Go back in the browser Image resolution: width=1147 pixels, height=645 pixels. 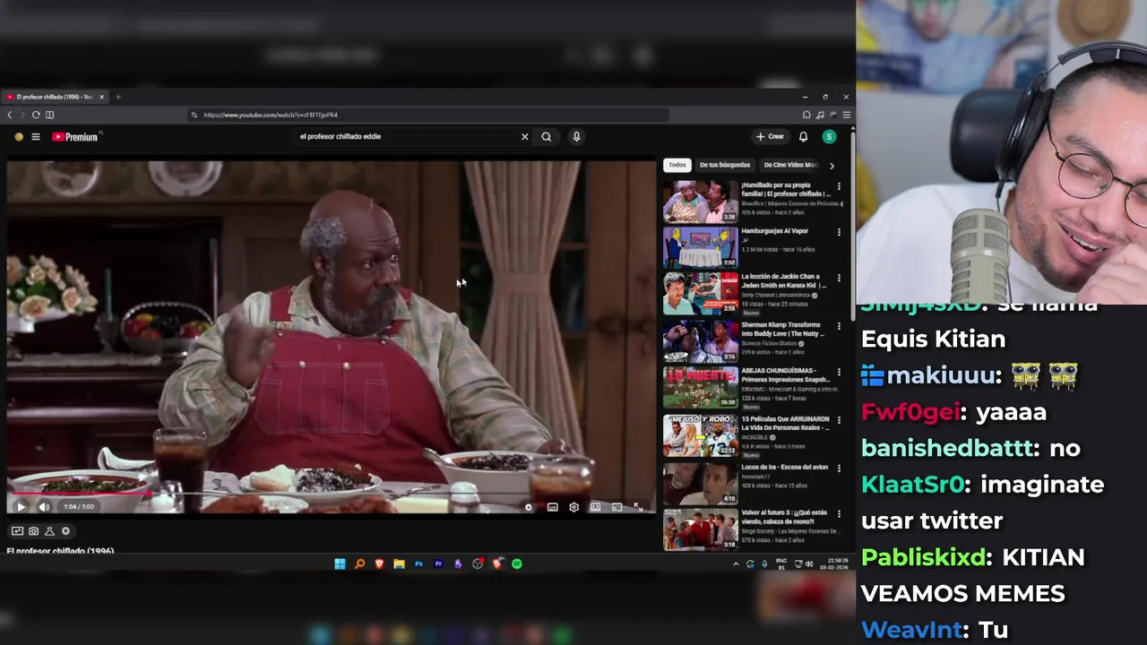[10, 115]
